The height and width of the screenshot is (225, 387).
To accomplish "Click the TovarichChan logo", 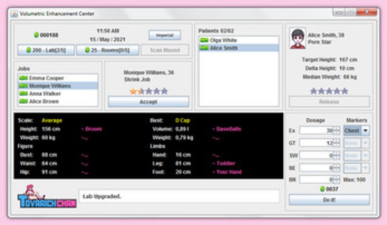I will point(47,197).
